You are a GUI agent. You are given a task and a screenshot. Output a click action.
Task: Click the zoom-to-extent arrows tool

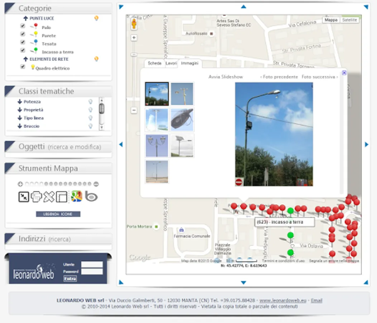tap(24, 197)
